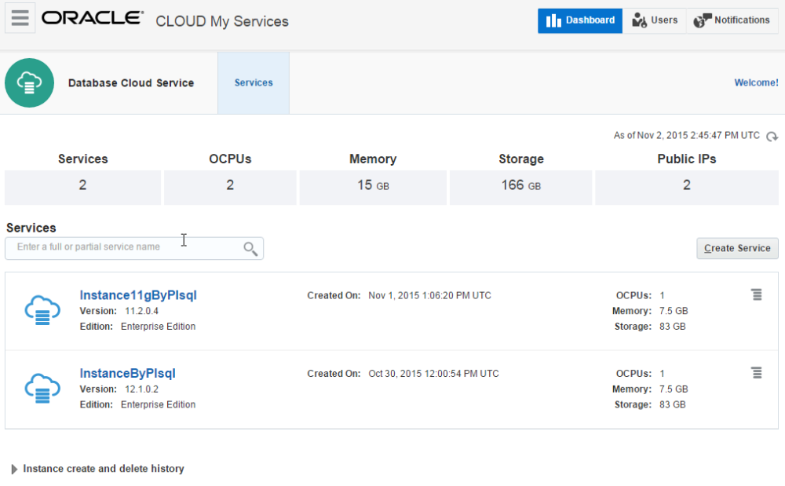Click the Instance11gByPlsql service cloud icon
The image size is (785, 486).
tap(42, 310)
